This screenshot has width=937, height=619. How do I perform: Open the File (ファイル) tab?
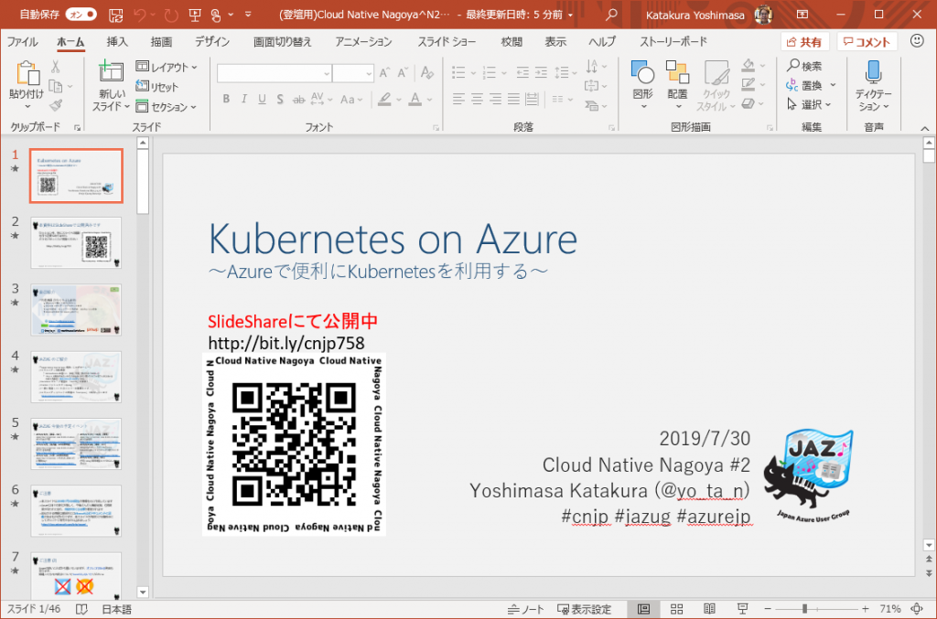click(x=22, y=42)
